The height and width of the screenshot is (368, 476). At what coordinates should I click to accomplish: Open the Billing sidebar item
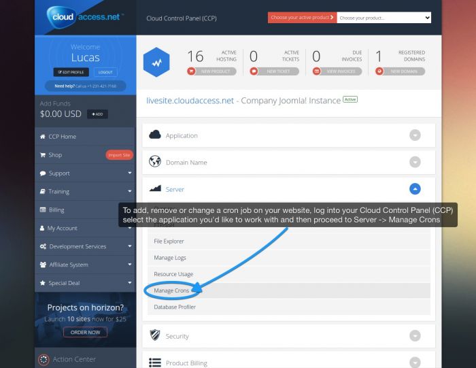pyautogui.click(x=85, y=210)
